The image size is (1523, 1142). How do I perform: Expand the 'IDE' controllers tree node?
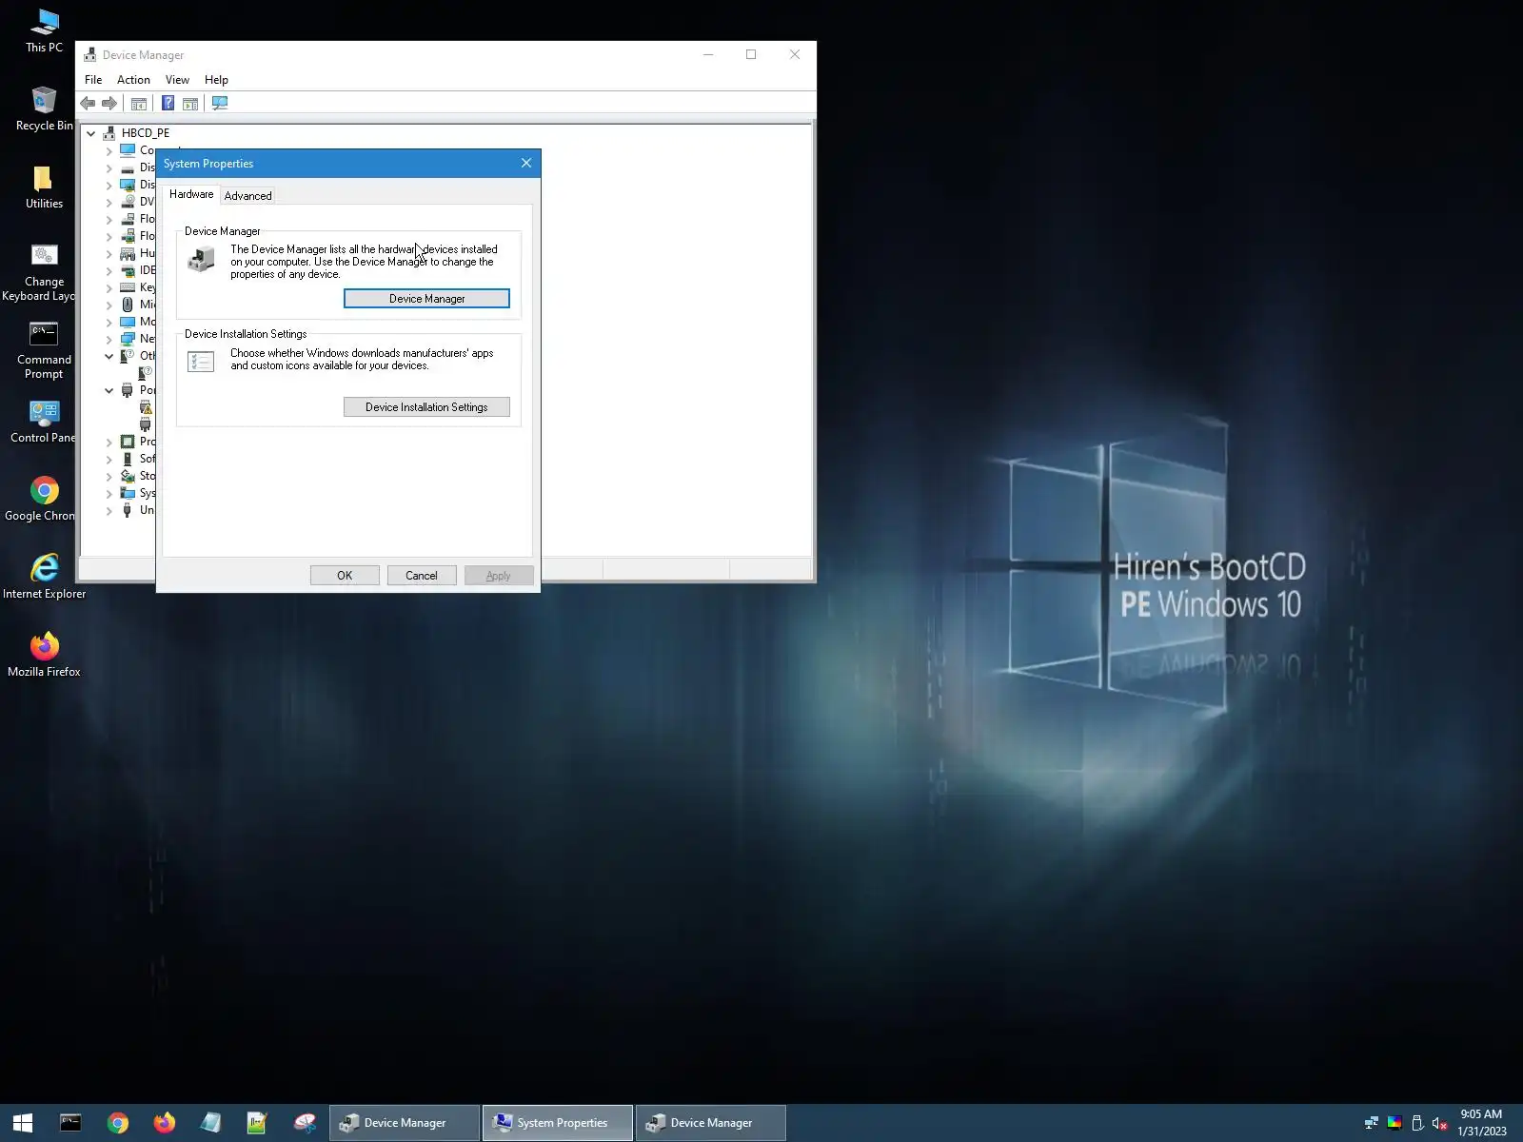pos(109,270)
